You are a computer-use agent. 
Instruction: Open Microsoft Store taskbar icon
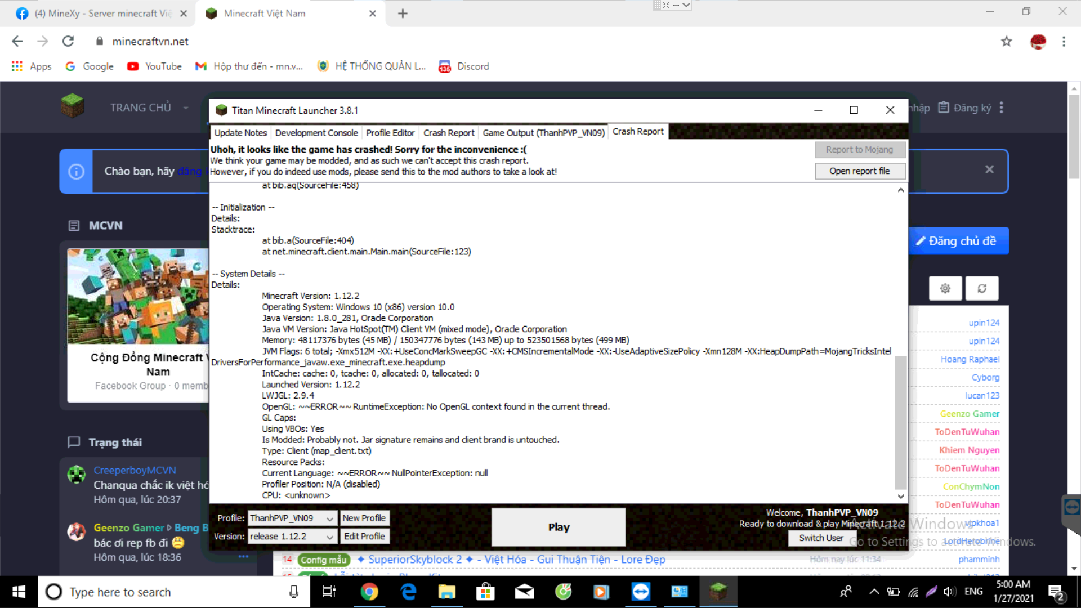coord(485,592)
